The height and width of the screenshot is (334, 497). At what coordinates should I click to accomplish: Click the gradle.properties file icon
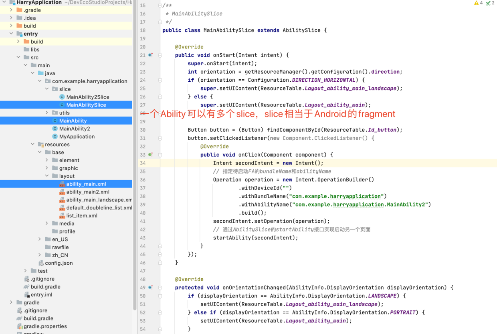[19, 326]
